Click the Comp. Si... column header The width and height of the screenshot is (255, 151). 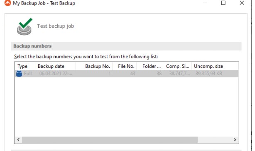[177, 66]
